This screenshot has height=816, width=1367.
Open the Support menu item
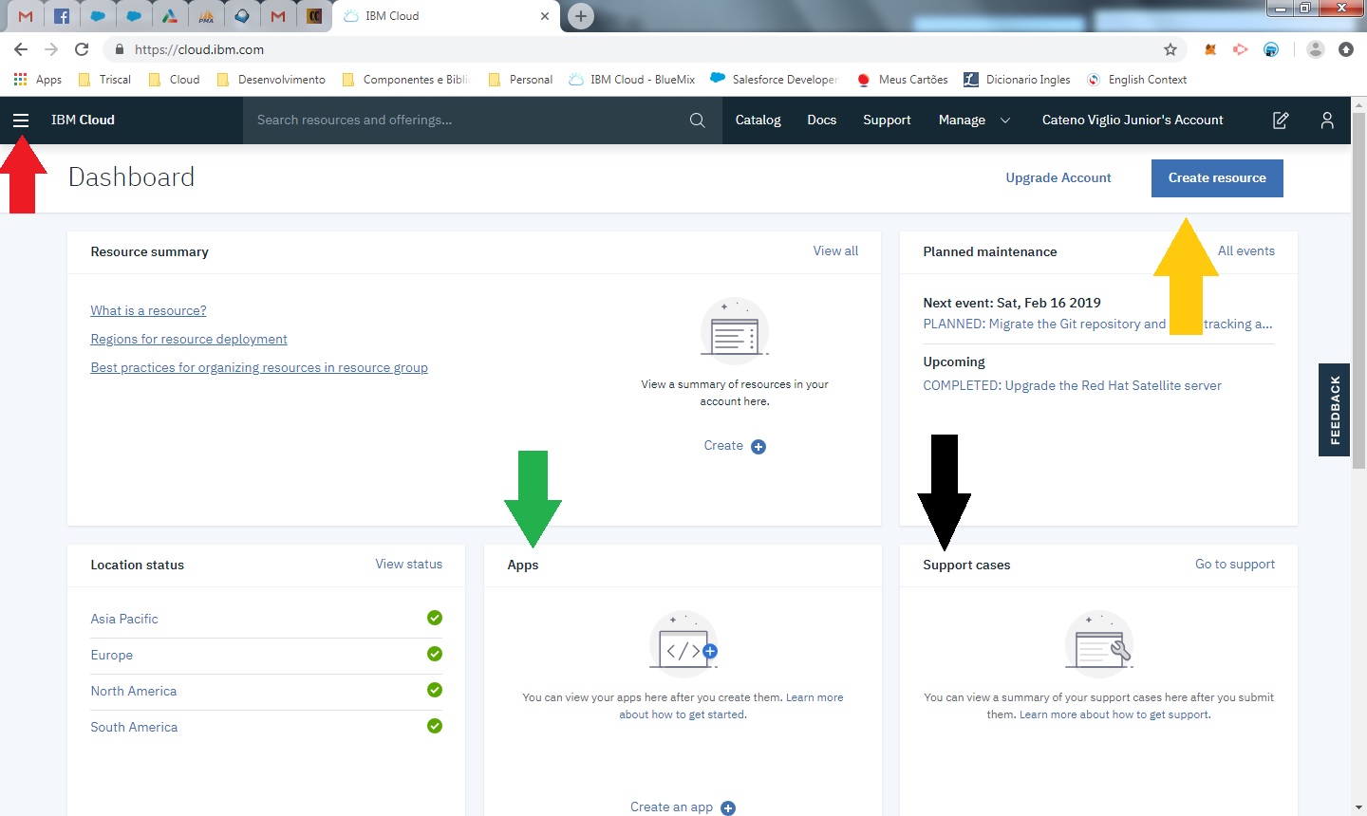887,121
